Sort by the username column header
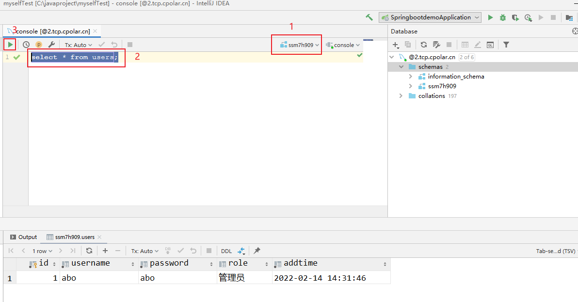 coord(99,263)
